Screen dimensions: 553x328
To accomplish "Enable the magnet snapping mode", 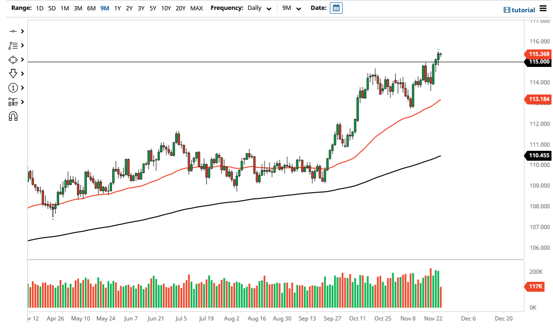I will 13,116.
